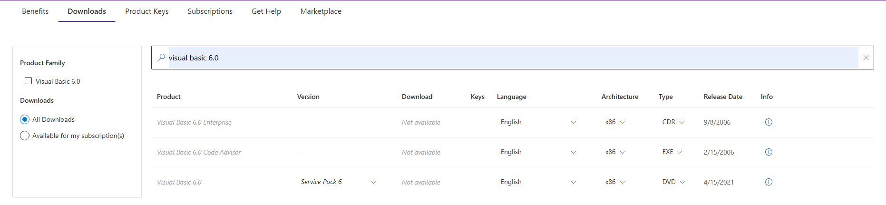Expand the Service Pack 6 version dropdown
The image size is (886, 205).
373,182
